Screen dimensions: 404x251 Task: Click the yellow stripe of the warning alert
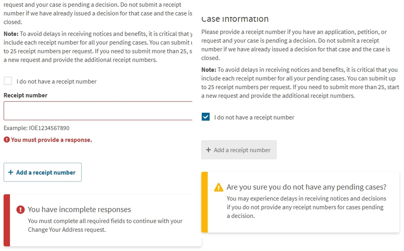[x=205, y=202]
